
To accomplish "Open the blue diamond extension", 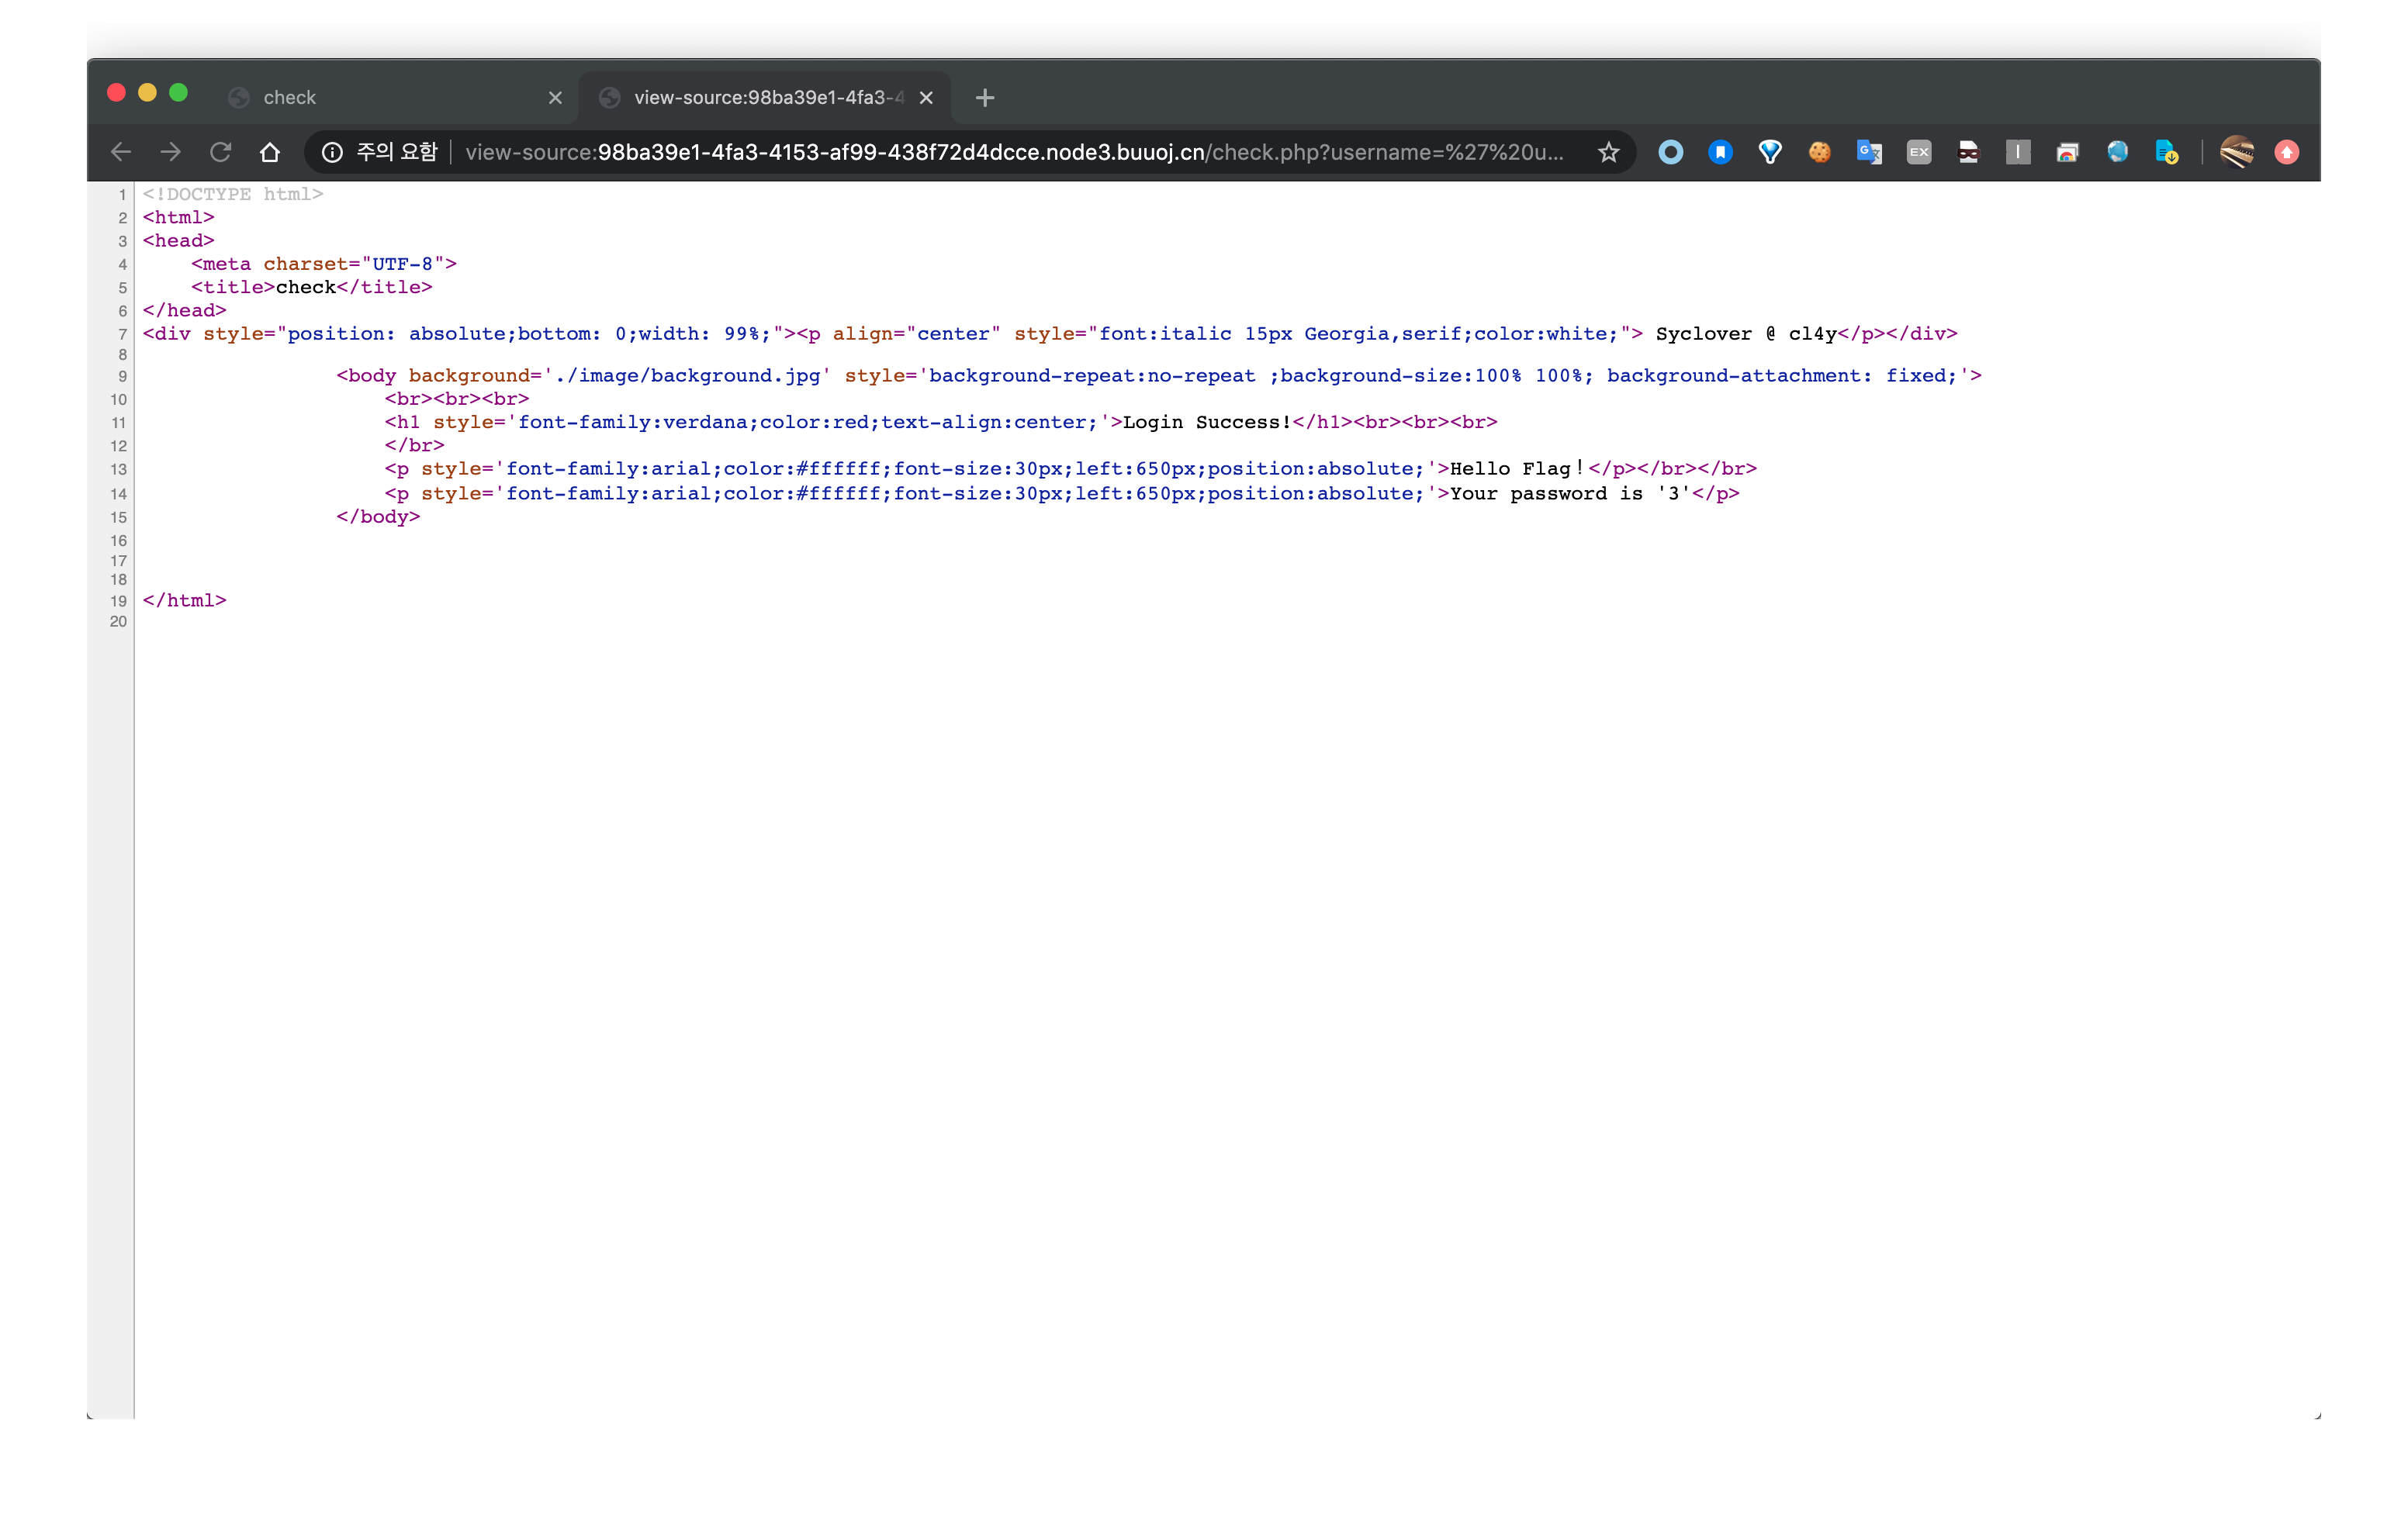I will coord(1769,152).
